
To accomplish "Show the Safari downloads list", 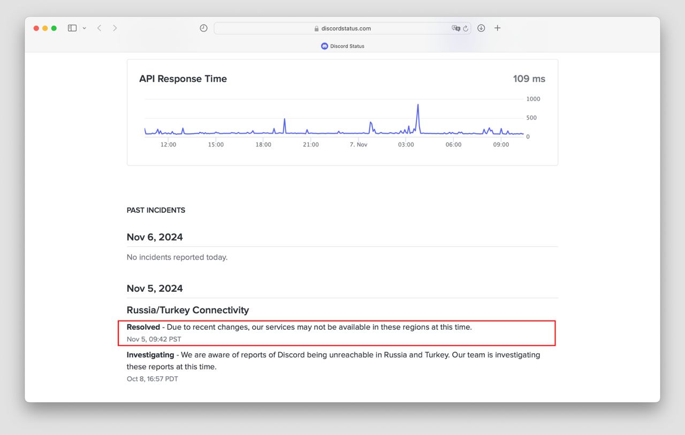I will [481, 28].
